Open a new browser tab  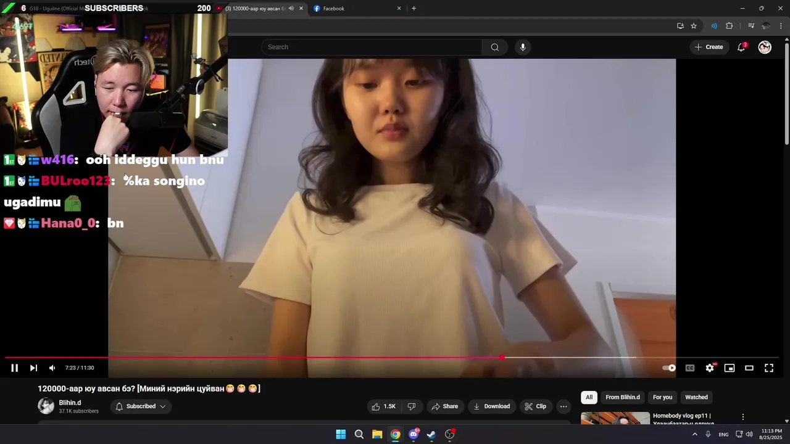414,9
